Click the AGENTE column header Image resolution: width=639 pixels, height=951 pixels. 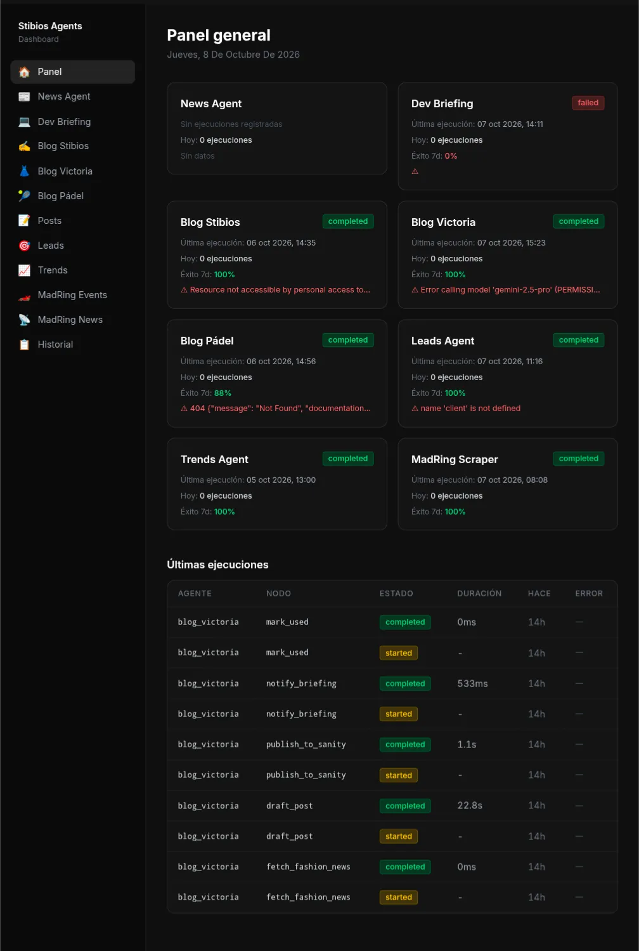click(195, 594)
